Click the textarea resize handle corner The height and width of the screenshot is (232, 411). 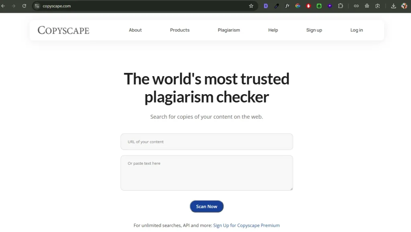tap(291, 189)
